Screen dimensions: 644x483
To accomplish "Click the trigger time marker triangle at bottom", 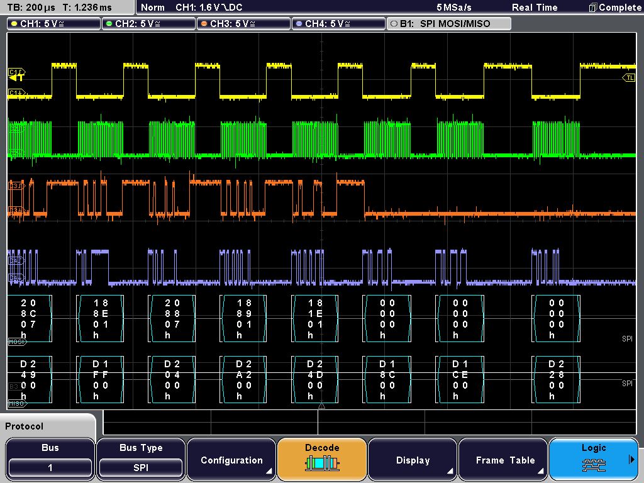I will click(321, 406).
